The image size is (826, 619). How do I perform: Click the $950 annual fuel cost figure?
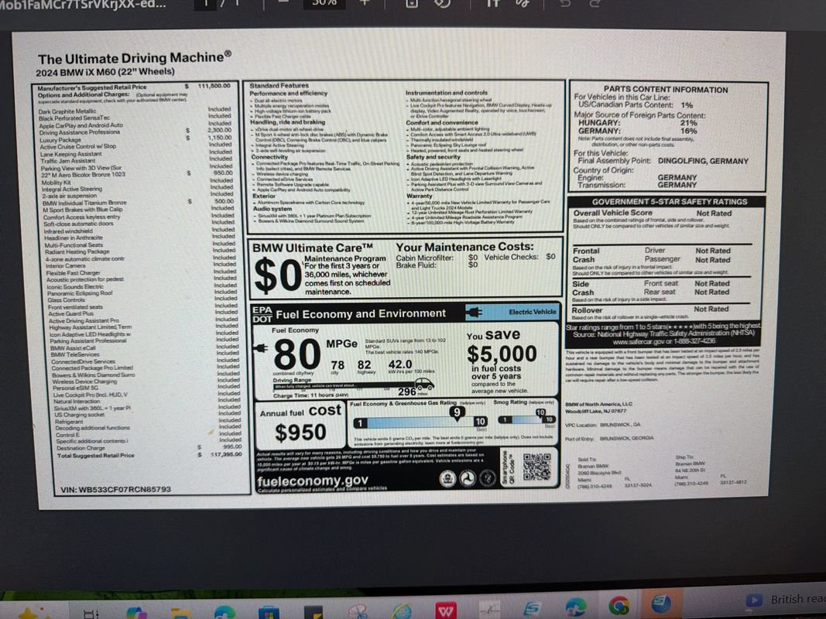coord(301,433)
